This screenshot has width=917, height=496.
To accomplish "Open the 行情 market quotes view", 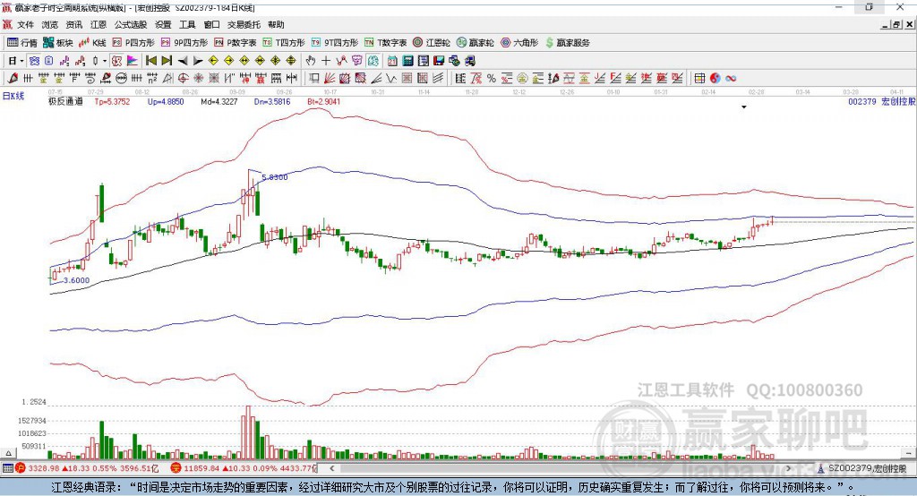I will 22,43.
